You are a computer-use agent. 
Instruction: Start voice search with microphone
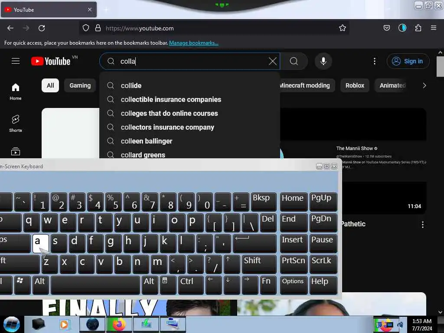click(323, 61)
